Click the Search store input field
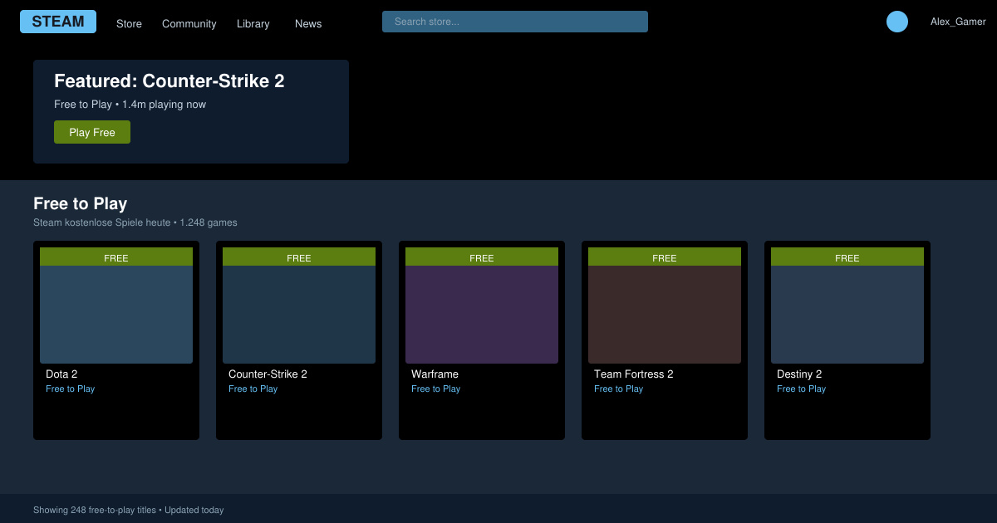The width and height of the screenshot is (997, 523). coord(515,22)
